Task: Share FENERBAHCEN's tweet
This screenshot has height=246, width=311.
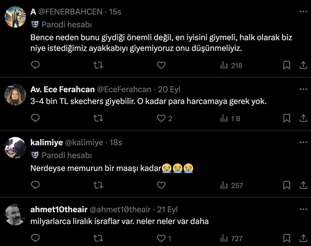Action: point(303,65)
